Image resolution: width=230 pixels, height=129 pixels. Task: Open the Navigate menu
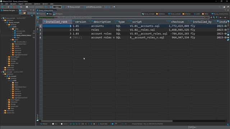pos(13,4)
